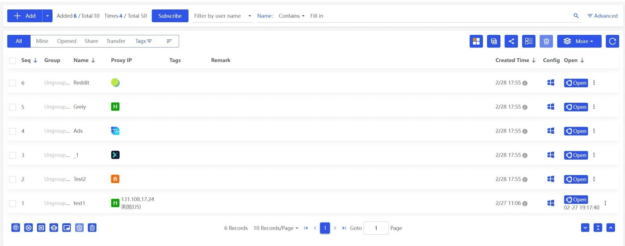The width and height of the screenshot is (625, 246).
Task: Check the checkbox for the Greiy row
Action: [x=12, y=107]
